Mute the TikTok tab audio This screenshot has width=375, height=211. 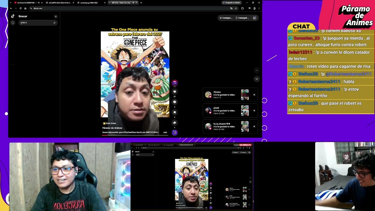(133, 3)
